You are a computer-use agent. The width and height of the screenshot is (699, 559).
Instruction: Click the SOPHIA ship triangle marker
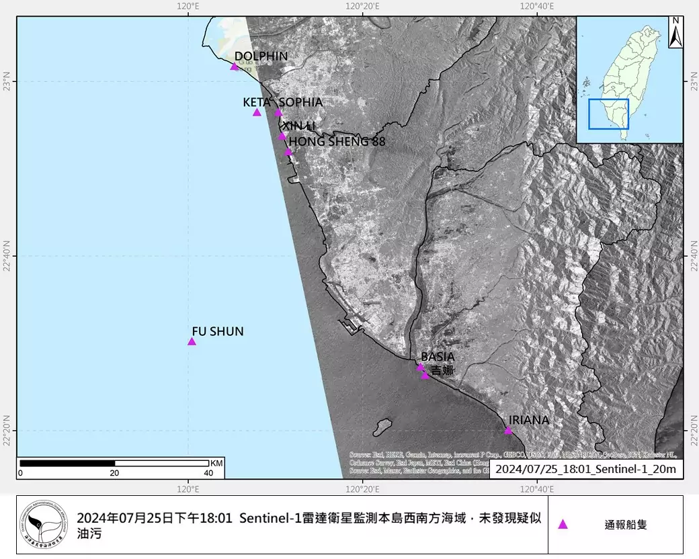pos(278,113)
